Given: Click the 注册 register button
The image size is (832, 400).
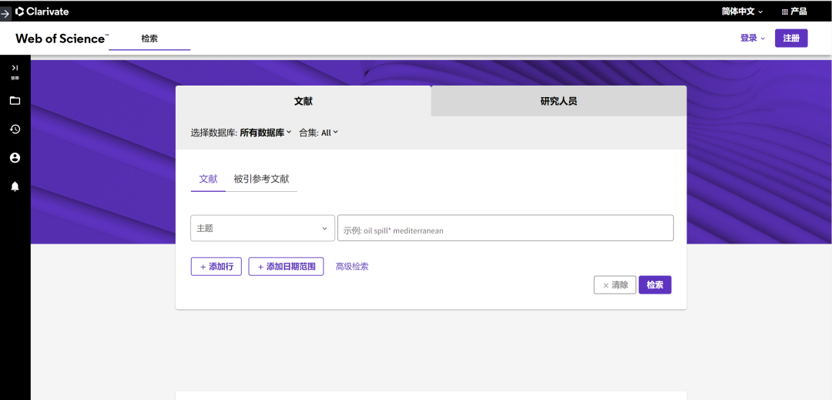Looking at the screenshot, I should tap(791, 39).
